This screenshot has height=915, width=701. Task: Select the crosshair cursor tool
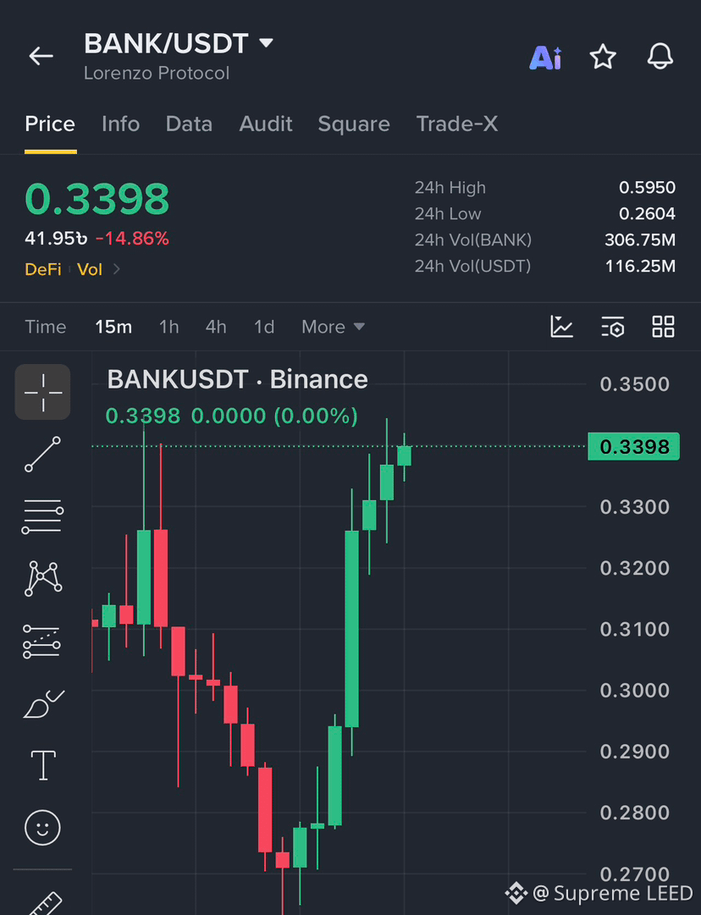(x=42, y=392)
